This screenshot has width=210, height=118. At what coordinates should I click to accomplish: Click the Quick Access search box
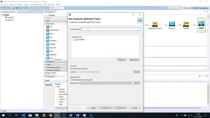[x=173, y=8]
